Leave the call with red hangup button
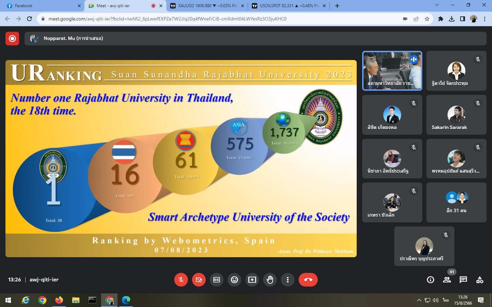 point(308,280)
